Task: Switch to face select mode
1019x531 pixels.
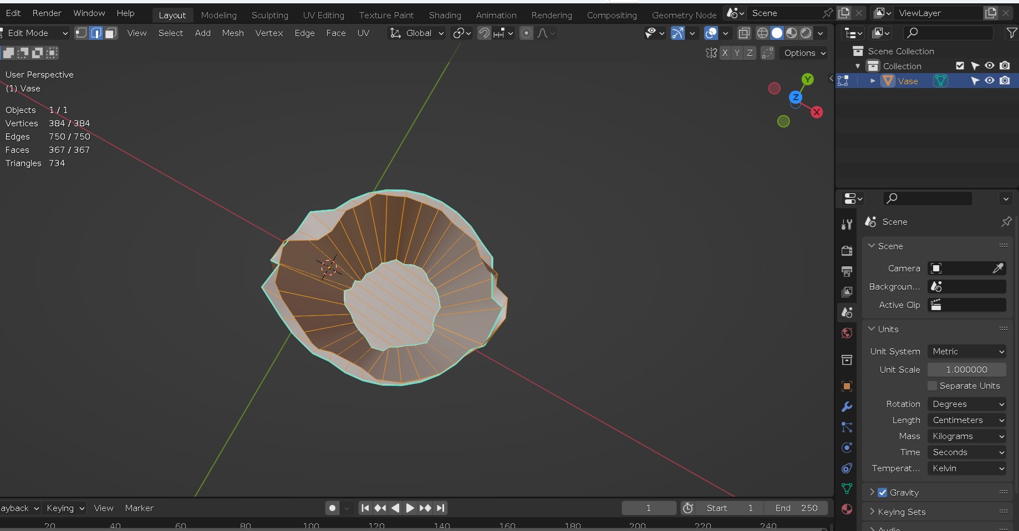Action: tap(111, 33)
